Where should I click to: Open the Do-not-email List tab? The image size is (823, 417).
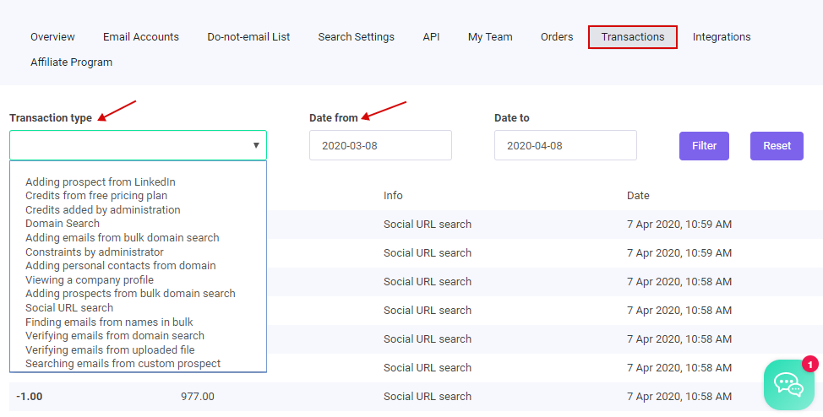[x=248, y=37]
